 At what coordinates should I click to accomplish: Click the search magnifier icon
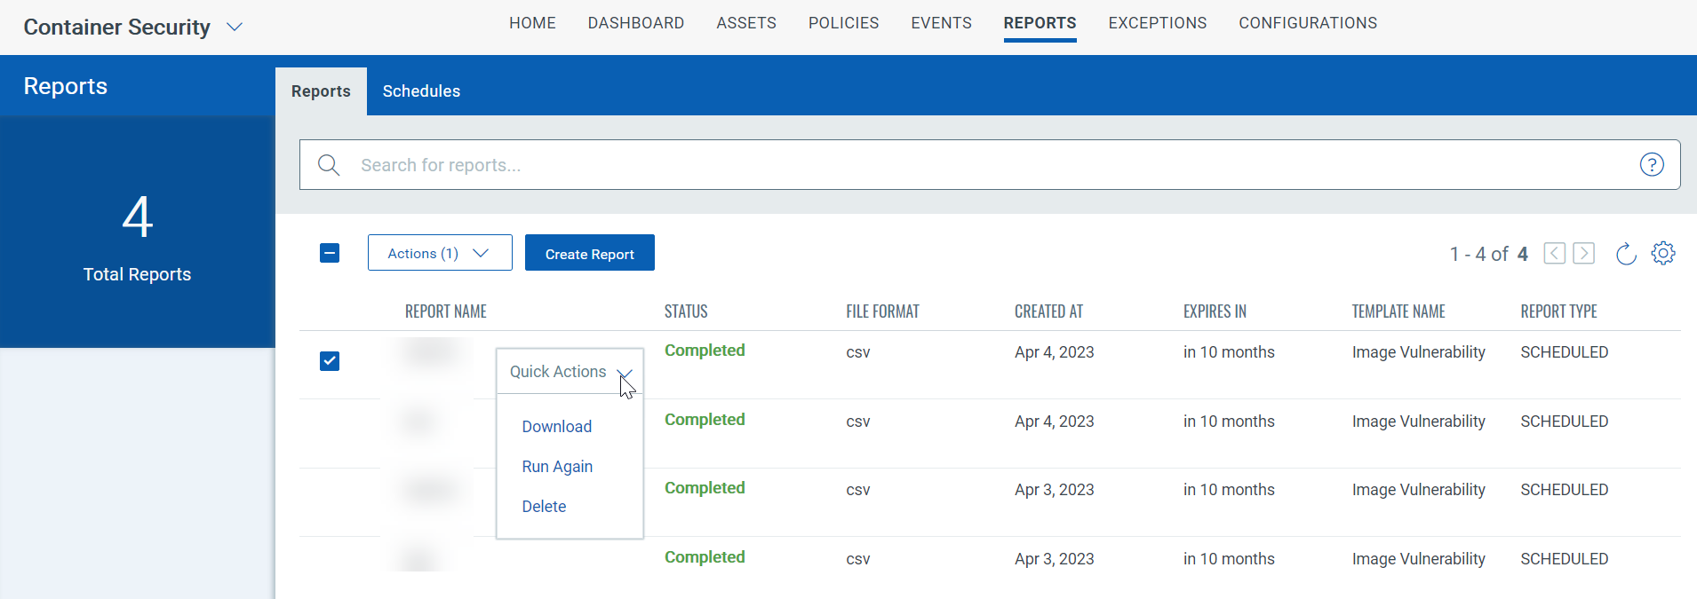[x=329, y=165]
